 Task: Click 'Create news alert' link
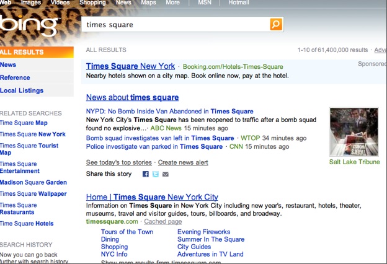pos(183,162)
